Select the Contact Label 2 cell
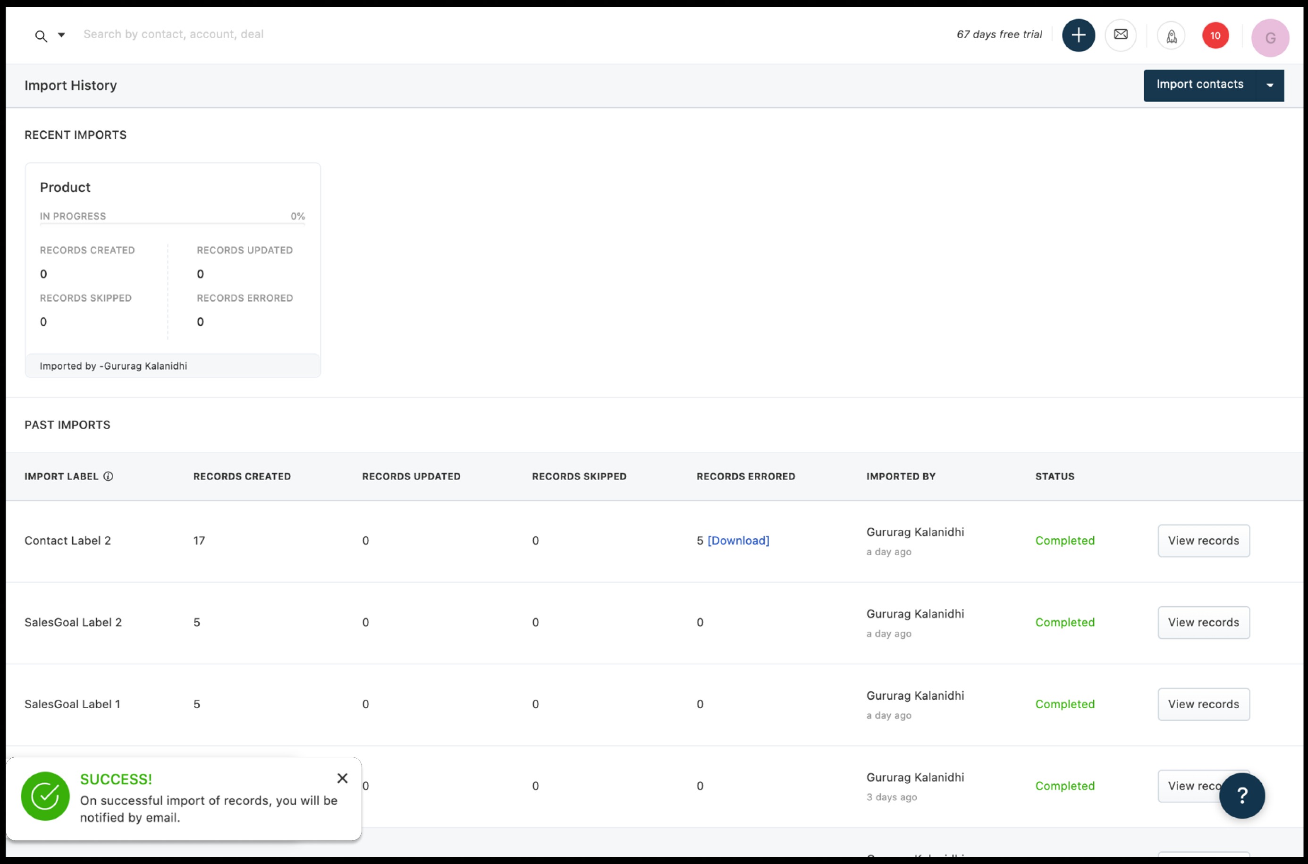The image size is (1308, 864). pos(68,541)
